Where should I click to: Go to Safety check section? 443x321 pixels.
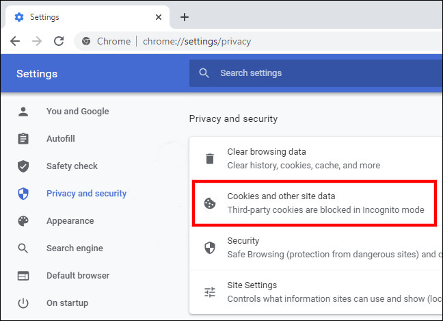click(72, 166)
